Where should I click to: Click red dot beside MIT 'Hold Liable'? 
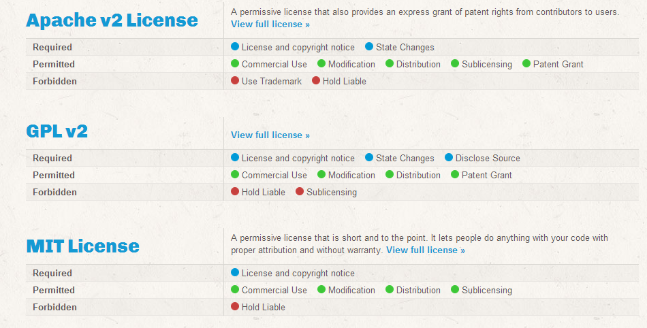tap(235, 307)
